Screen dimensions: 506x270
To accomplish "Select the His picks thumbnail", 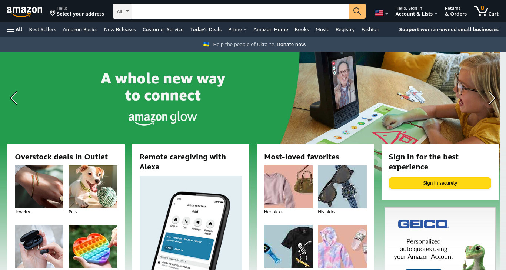I will point(342,190).
